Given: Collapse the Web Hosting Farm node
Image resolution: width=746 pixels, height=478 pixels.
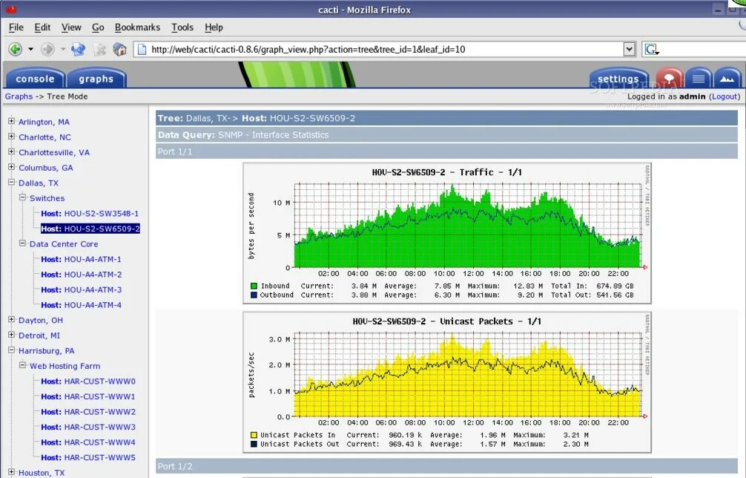Looking at the screenshot, I should pos(22,365).
